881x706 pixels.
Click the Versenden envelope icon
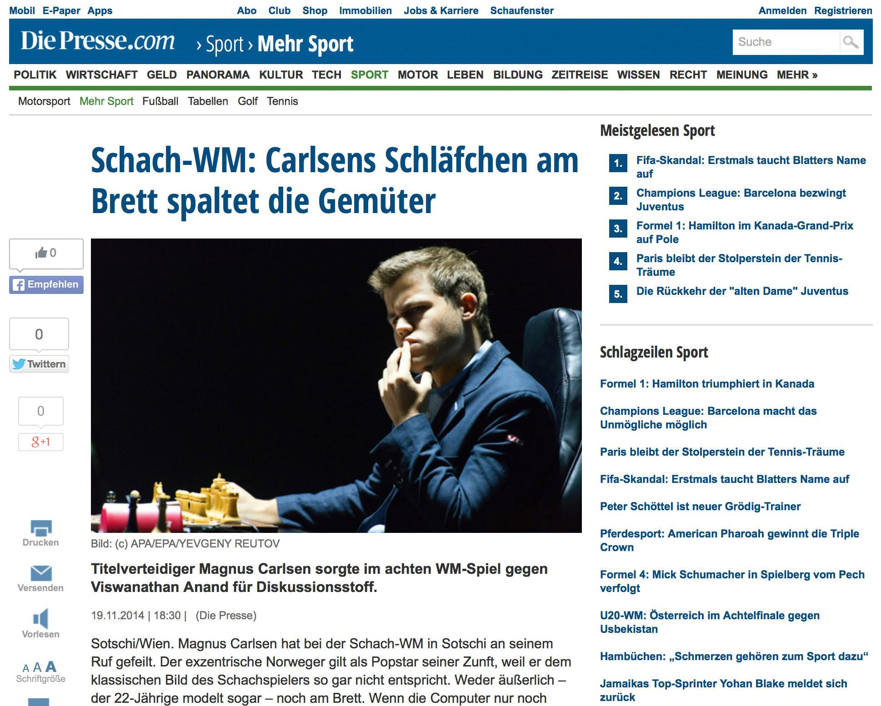point(41,573)
